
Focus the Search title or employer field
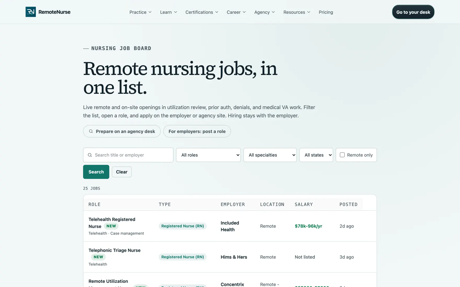click(x=128, y=155)
